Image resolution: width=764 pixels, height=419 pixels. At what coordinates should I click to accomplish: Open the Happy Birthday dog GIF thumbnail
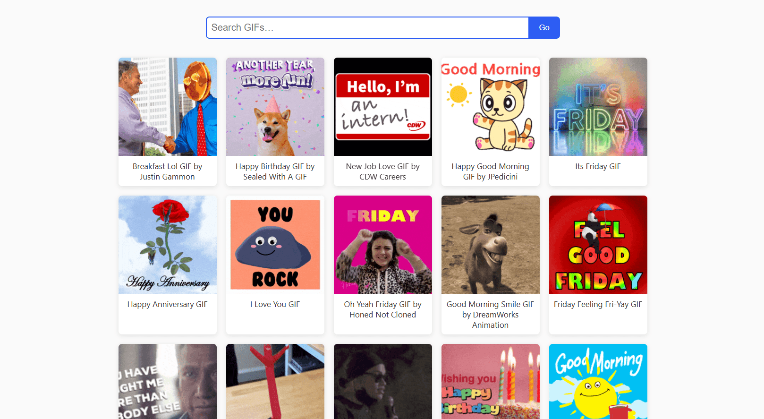point(275,106)
